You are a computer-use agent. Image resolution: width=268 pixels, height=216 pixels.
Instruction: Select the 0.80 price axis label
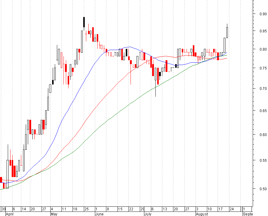[263, 49]
